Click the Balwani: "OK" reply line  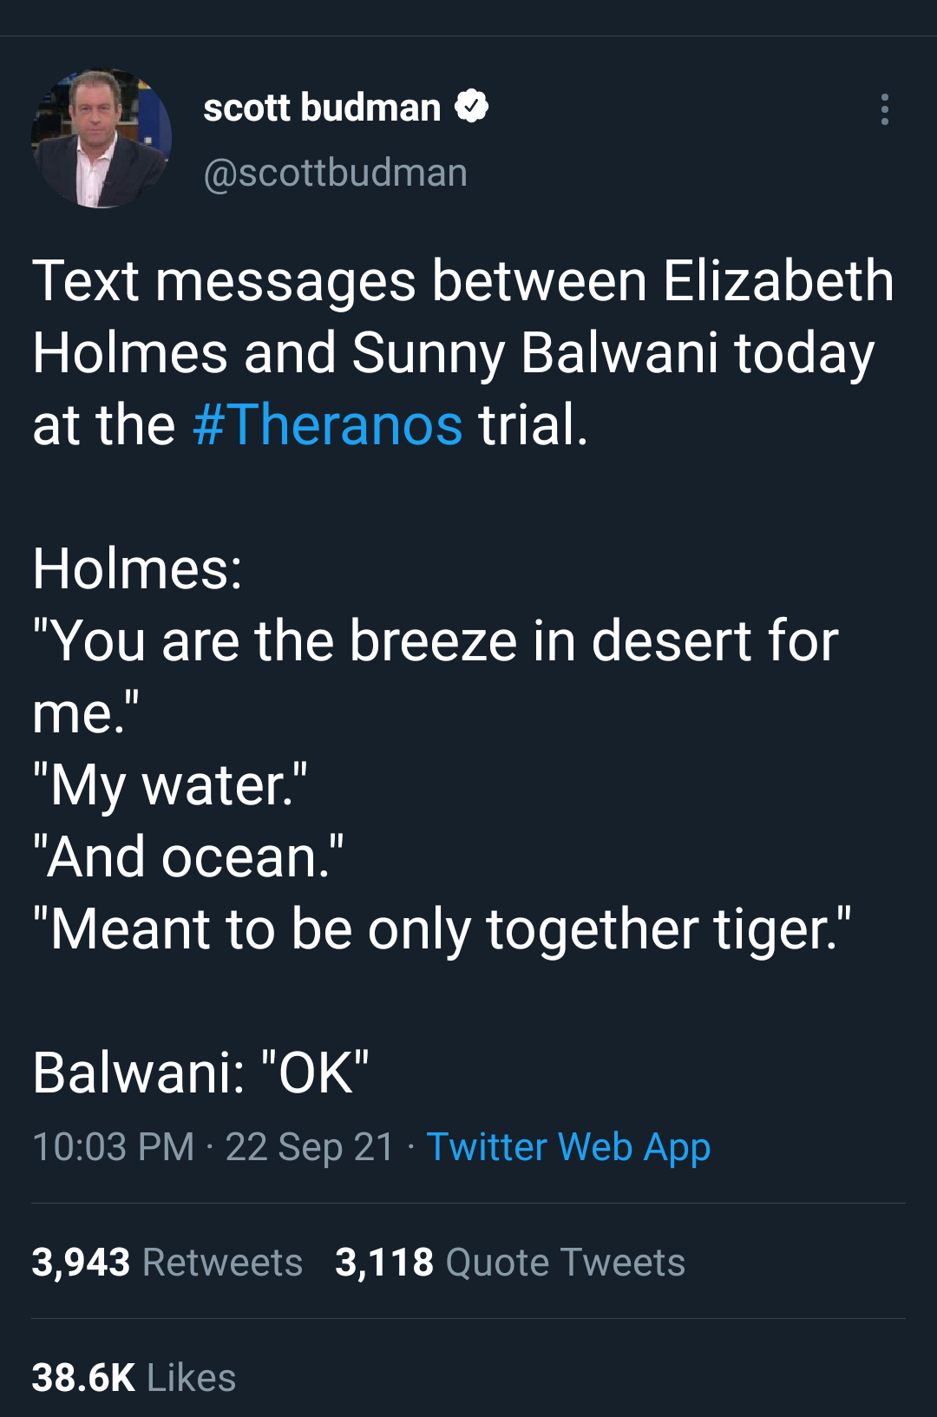coord(200,1073)
